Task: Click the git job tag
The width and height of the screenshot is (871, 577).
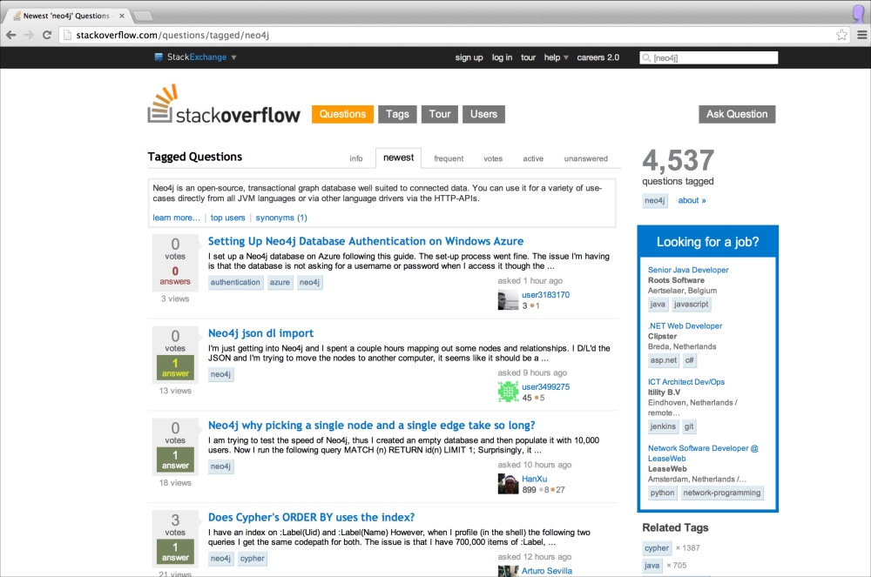Action: 689,426
